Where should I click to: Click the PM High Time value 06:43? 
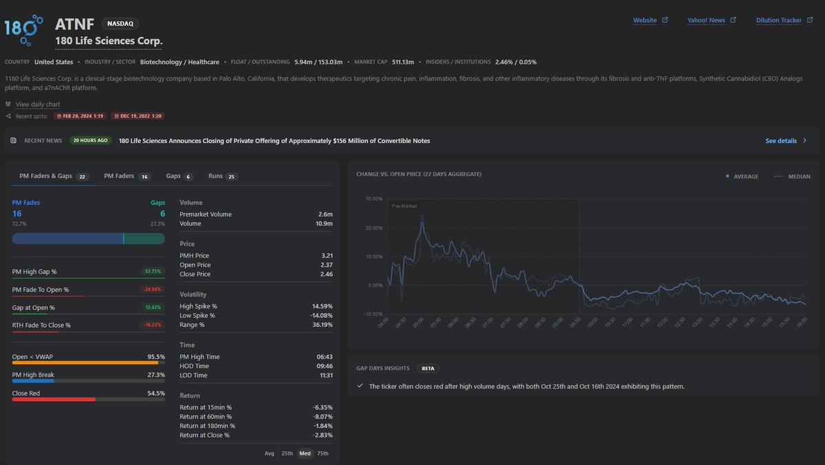click(324, 356)
